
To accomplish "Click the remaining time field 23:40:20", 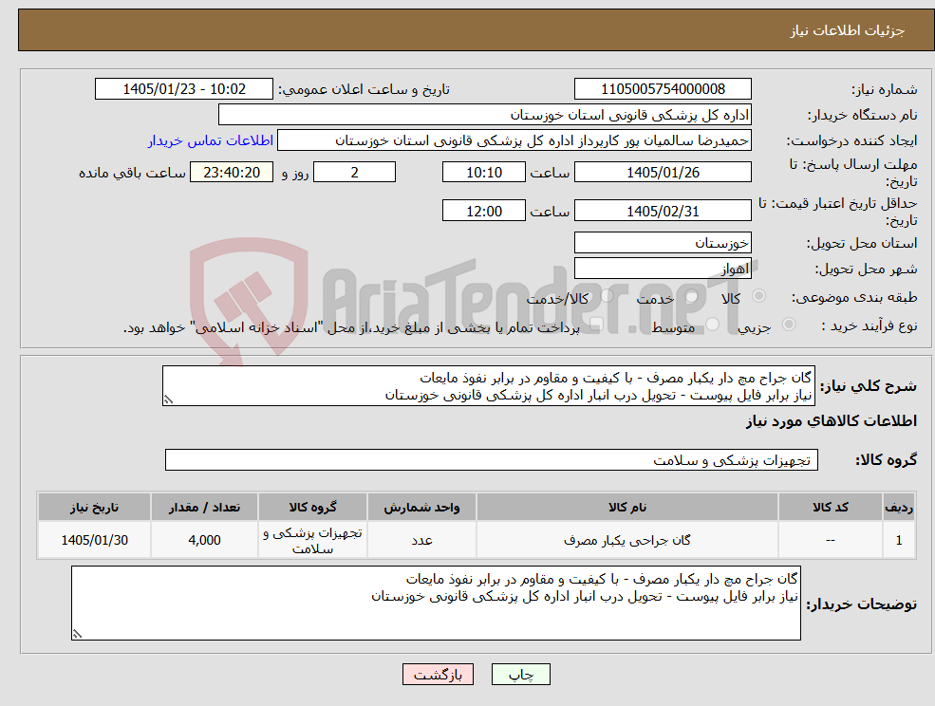I will point(232,173).
